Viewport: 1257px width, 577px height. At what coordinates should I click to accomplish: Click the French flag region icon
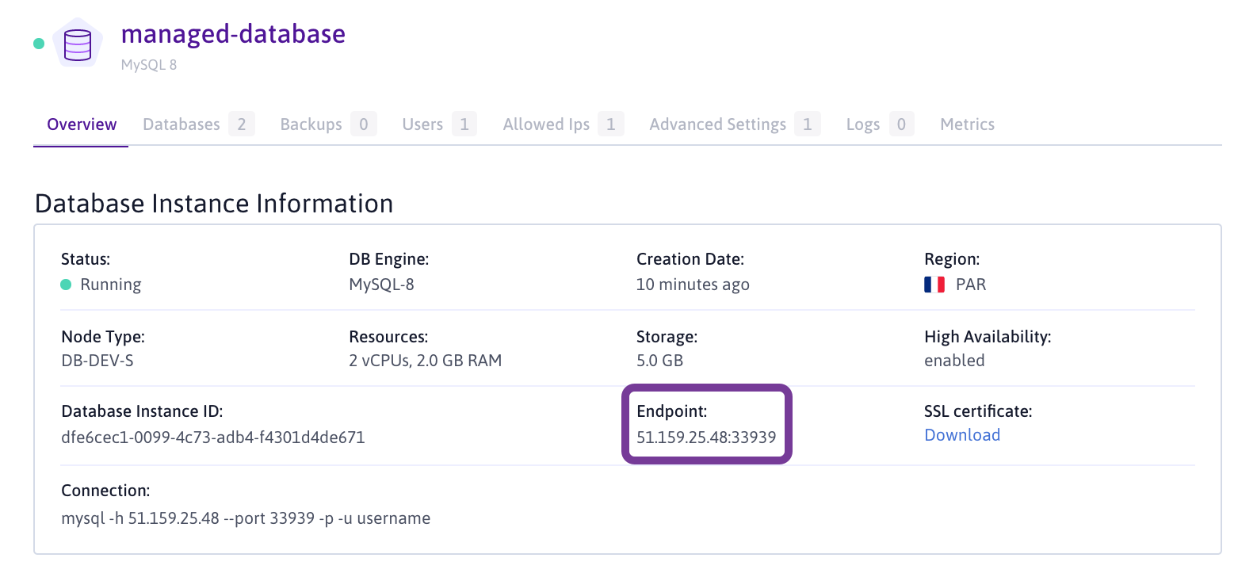934,285
